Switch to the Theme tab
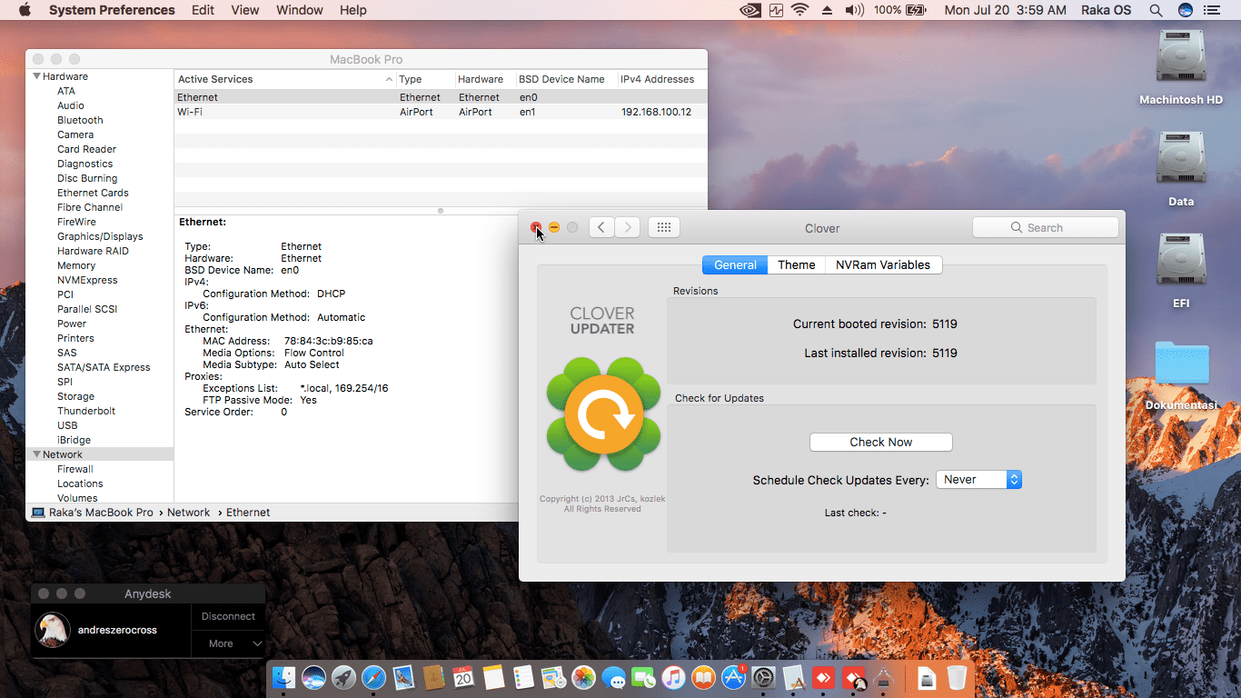Screen dimensions: 1241x698 pos(797,264)
